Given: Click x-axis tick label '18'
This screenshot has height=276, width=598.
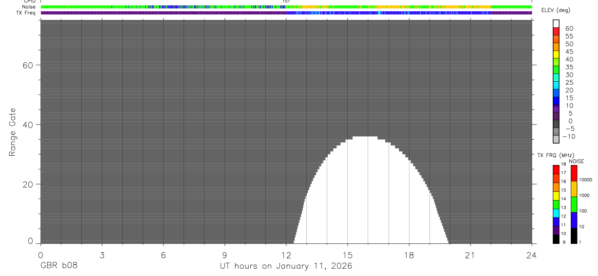Looking at the screenshot, I should coord(409,255).
